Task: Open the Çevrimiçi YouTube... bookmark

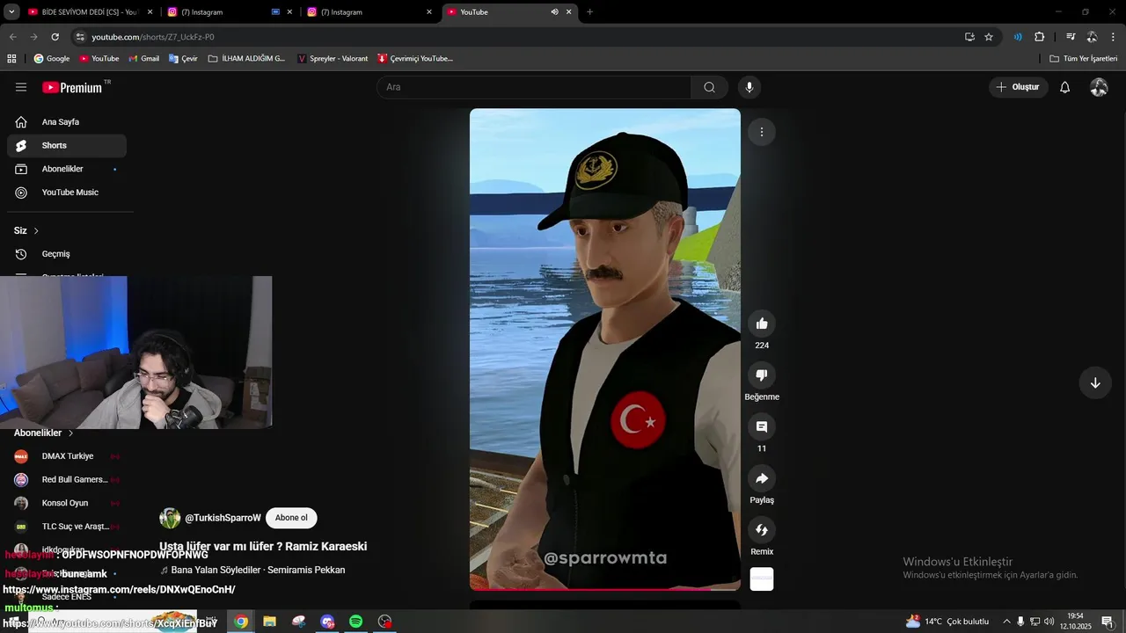Action: [x=415, y=59]
